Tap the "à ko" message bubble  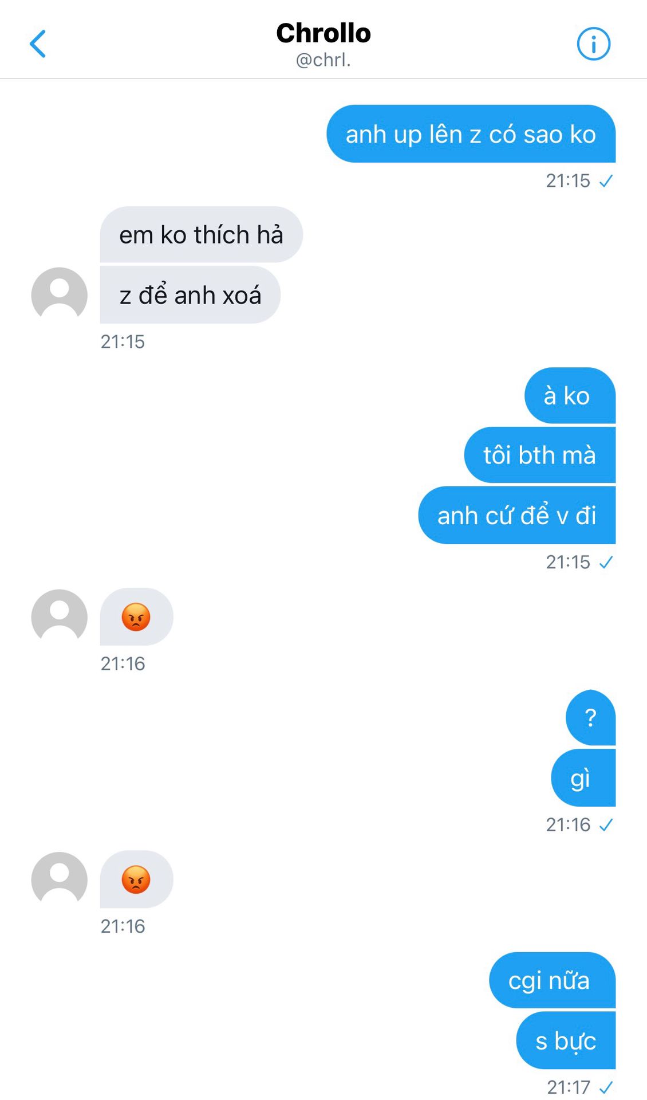tap(569, 396)
